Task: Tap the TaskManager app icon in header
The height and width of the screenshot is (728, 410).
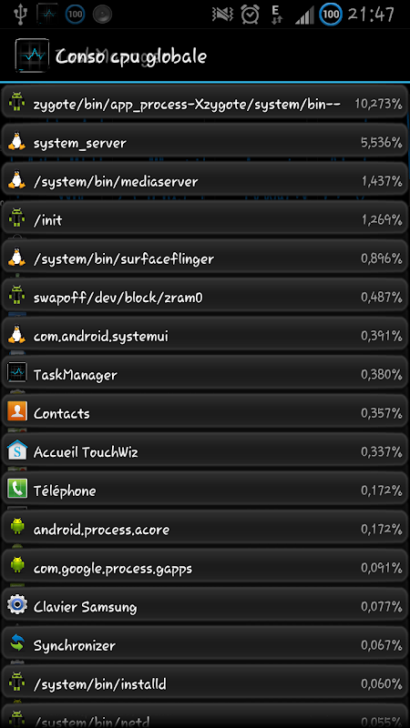Action: pos(32,56)
